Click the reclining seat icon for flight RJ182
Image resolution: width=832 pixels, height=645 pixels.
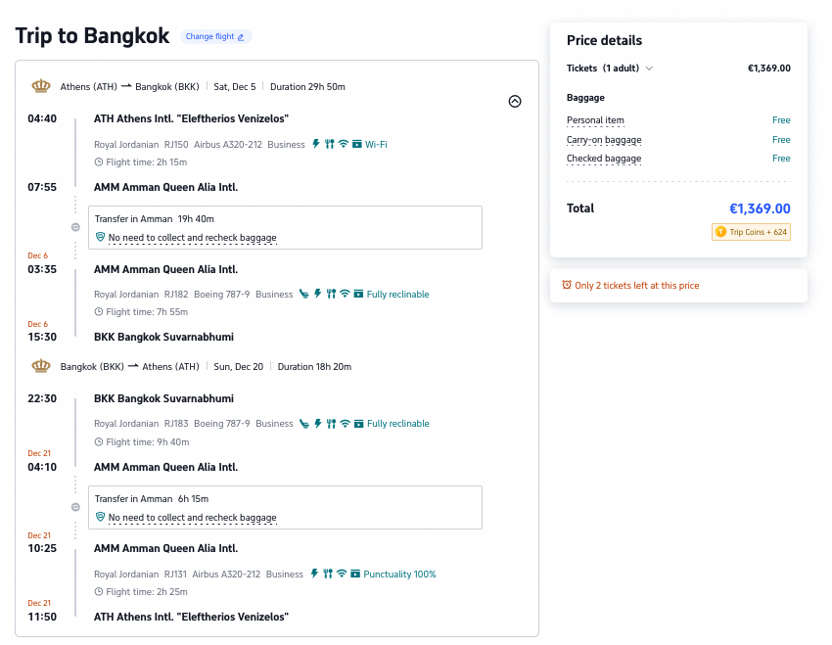304,294
